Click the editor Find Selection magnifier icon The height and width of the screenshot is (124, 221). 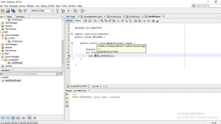coord(102,21)
